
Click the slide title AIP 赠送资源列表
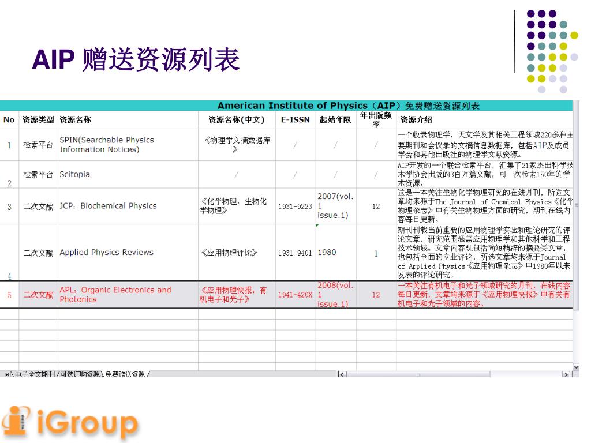click(136, 59)
